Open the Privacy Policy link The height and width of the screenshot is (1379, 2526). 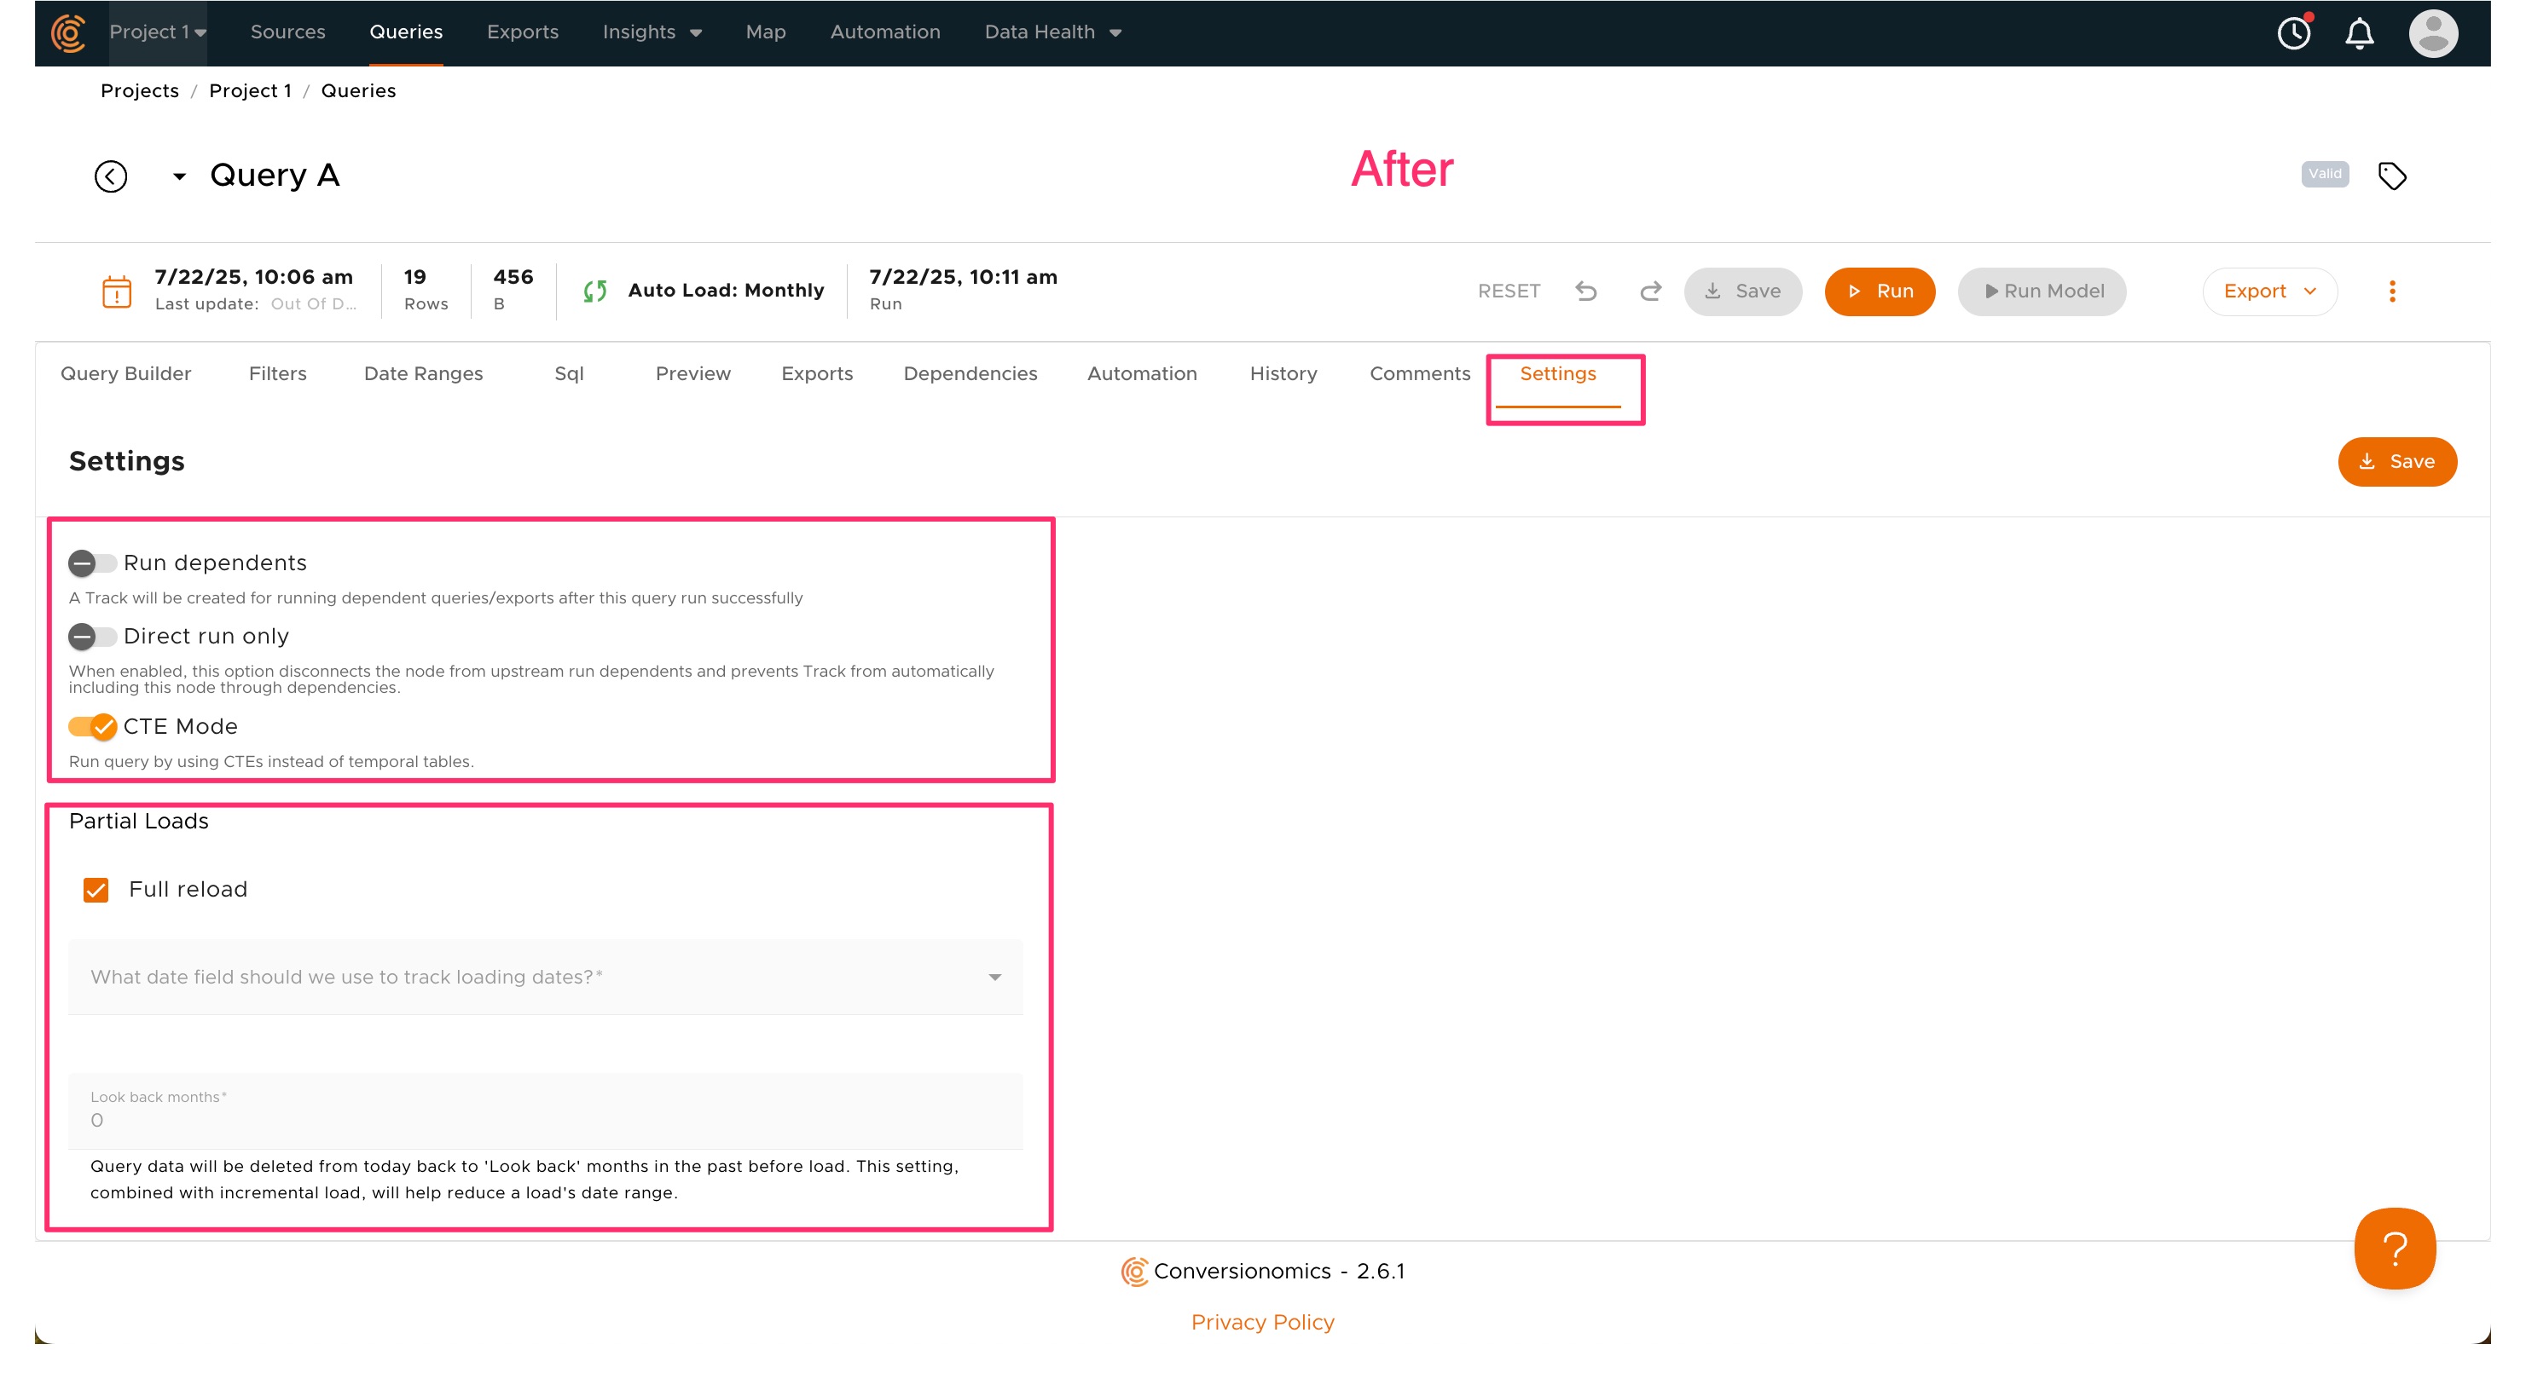pyautogui.click(x=1262, y=1322)
